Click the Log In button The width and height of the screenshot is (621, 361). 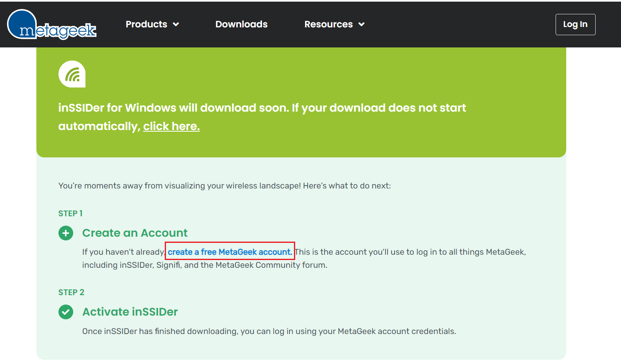click(575, 25)
